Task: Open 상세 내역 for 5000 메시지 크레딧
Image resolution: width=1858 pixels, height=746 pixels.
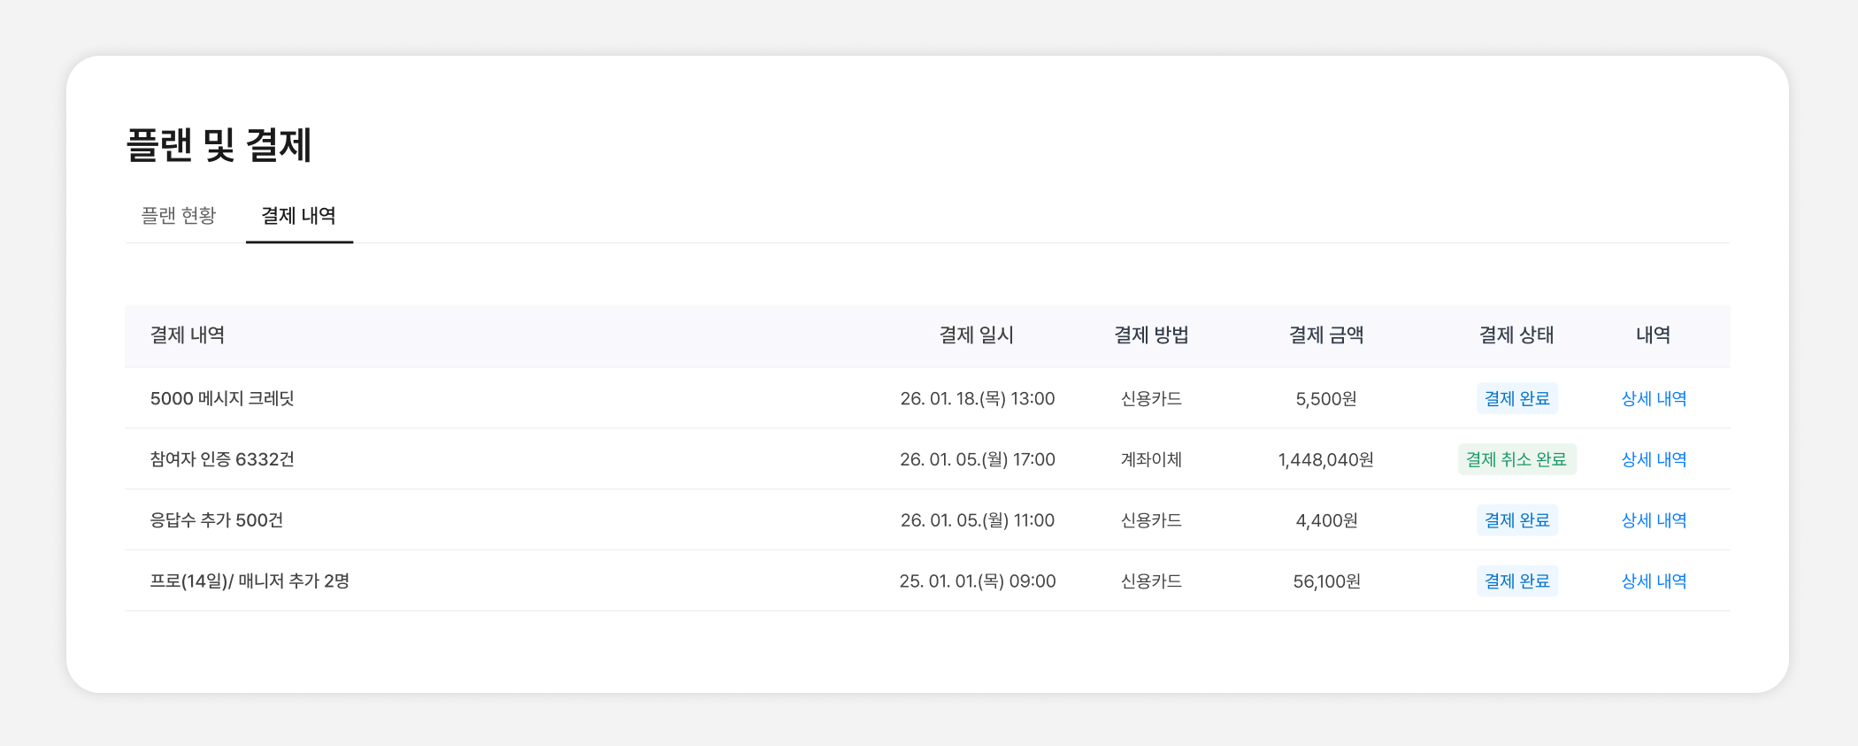Action: pyautogui.click(x=1654, y=399)
